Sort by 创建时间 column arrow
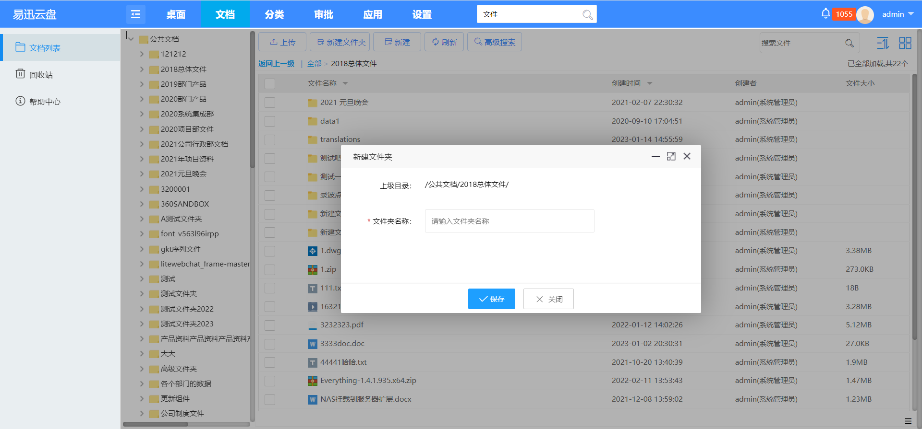Screen dimensions: 922x429 pos(650,83)
